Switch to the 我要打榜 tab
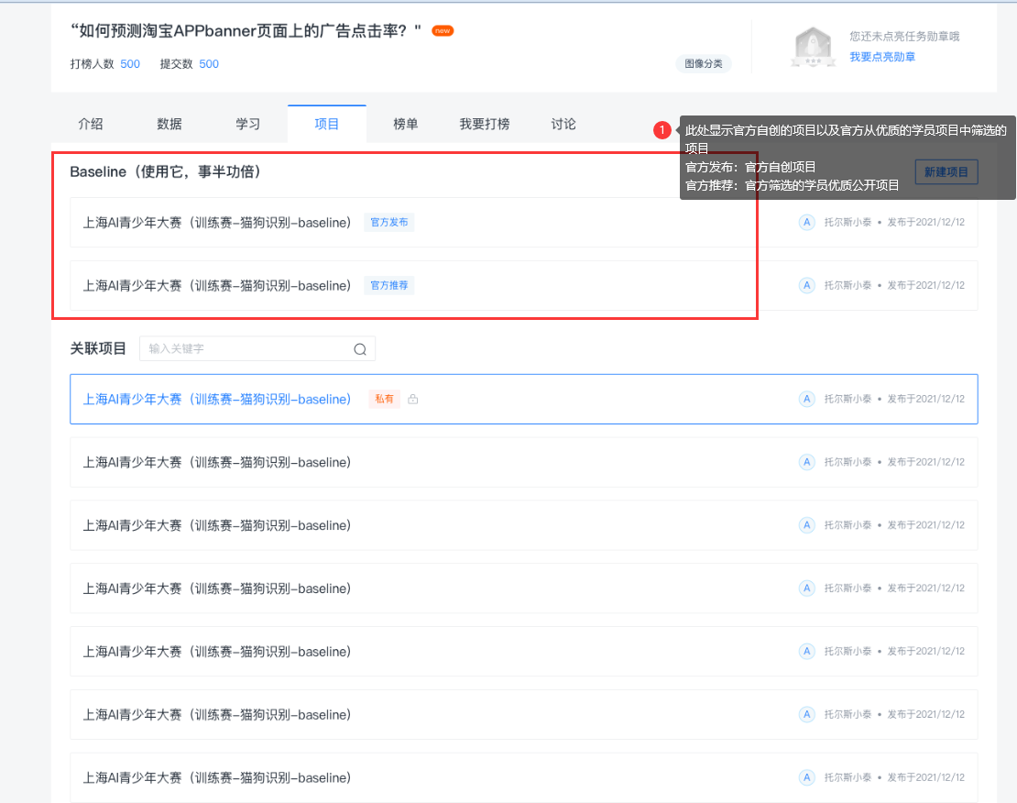Viewport: 1017px width, 803px height. 485,124
